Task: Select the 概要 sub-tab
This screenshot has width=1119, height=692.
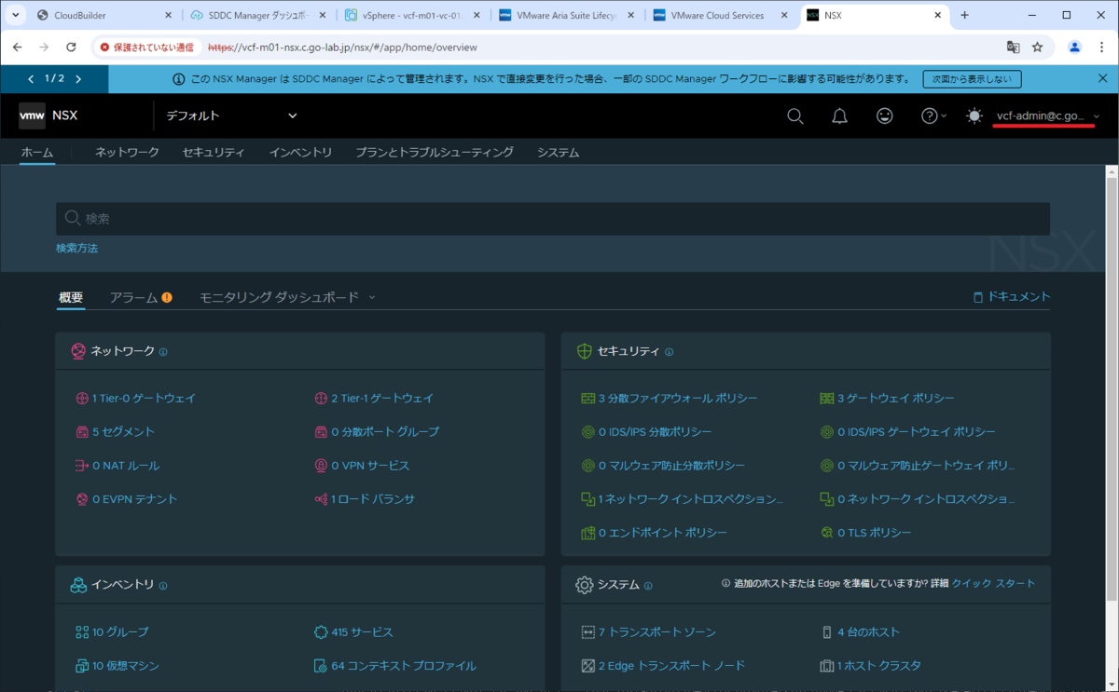Action: pyautogui.click(x=71, y=297)
